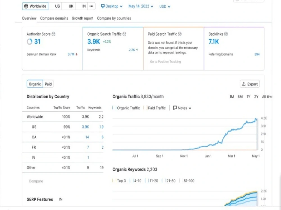The height and width of the screenshot is (210, 281).
Task: Set chart range to All time
Action: [x=267, y=97]
